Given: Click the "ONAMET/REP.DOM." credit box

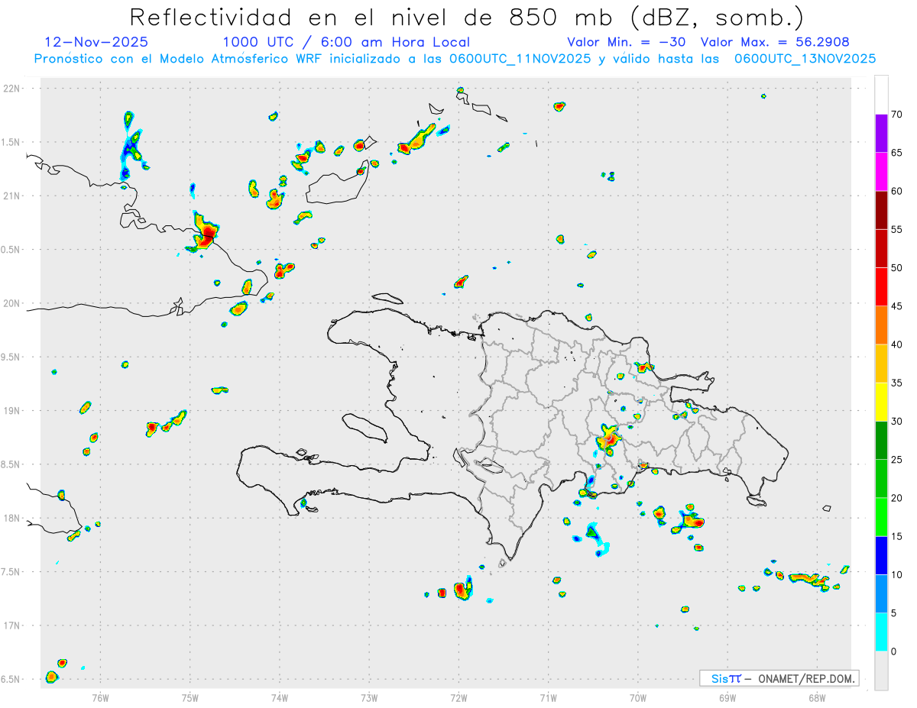Looking at the screenshot, I should coord(779,678).
